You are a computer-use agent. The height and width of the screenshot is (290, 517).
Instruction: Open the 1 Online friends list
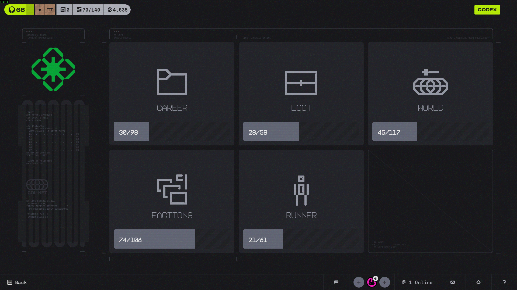tap(417, 282)
